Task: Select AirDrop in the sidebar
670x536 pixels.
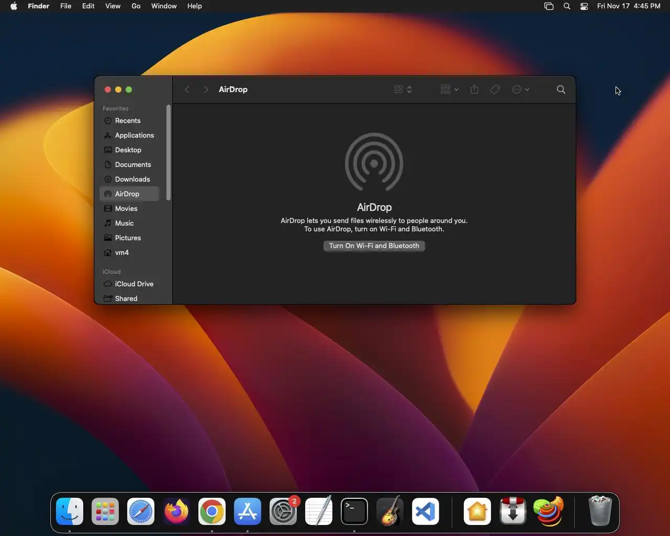Action: [129, 194]
